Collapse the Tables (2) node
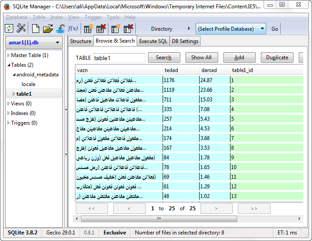312x241 pixels. click(8, 65)
